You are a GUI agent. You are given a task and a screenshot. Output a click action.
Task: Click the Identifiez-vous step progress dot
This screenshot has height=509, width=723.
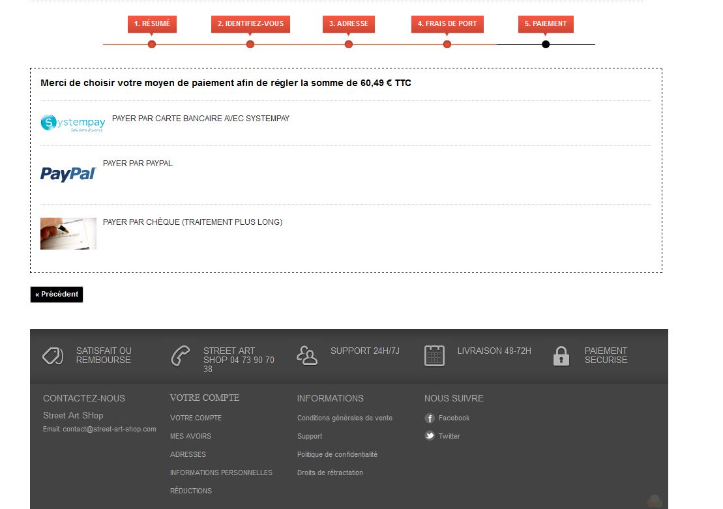[x=250, y=44]
